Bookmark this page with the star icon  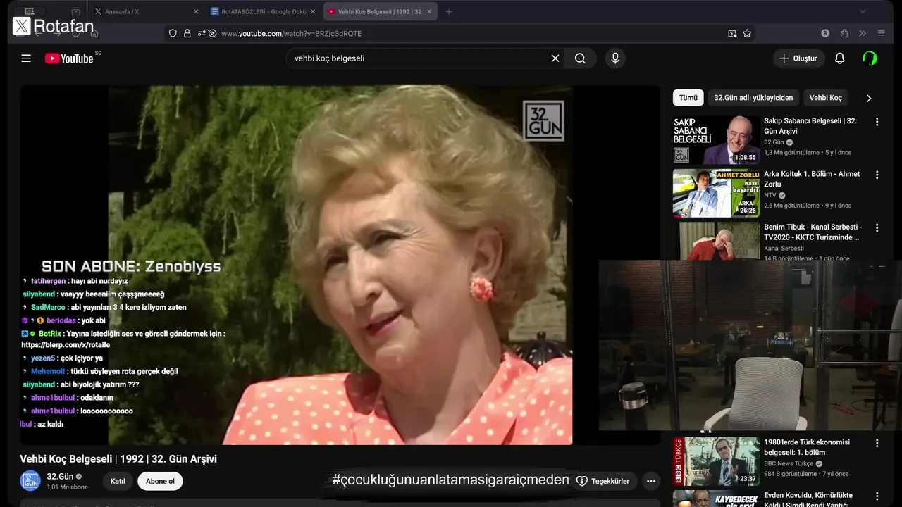747,33
